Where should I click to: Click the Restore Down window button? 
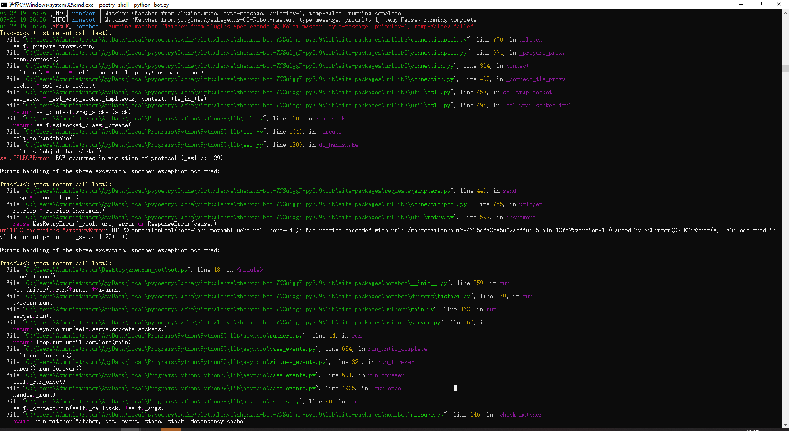coord(760,5)
